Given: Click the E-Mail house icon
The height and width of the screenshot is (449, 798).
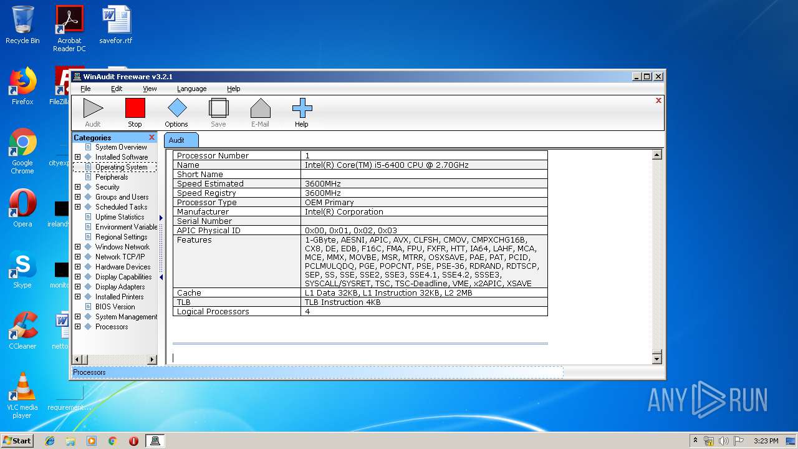Looking at the screenshot, I should [x=260, y=109].
